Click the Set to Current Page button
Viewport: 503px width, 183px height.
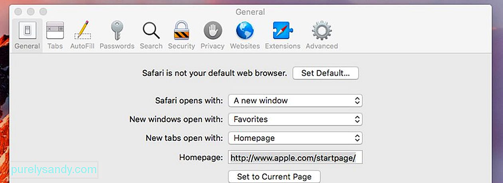pos(274,177)
